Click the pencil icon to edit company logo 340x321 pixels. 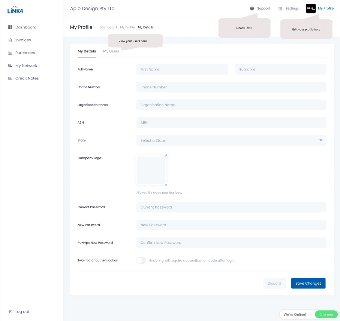(x=166, y=156)
